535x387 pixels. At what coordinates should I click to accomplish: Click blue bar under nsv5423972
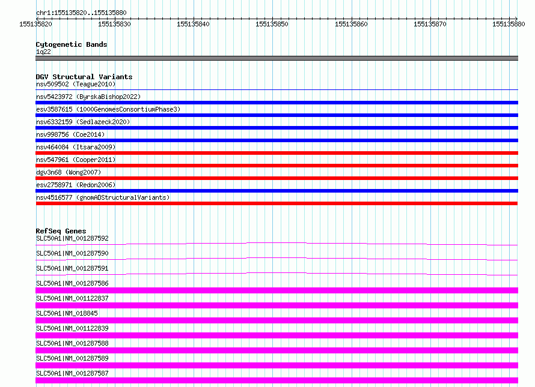click(277, 103)
